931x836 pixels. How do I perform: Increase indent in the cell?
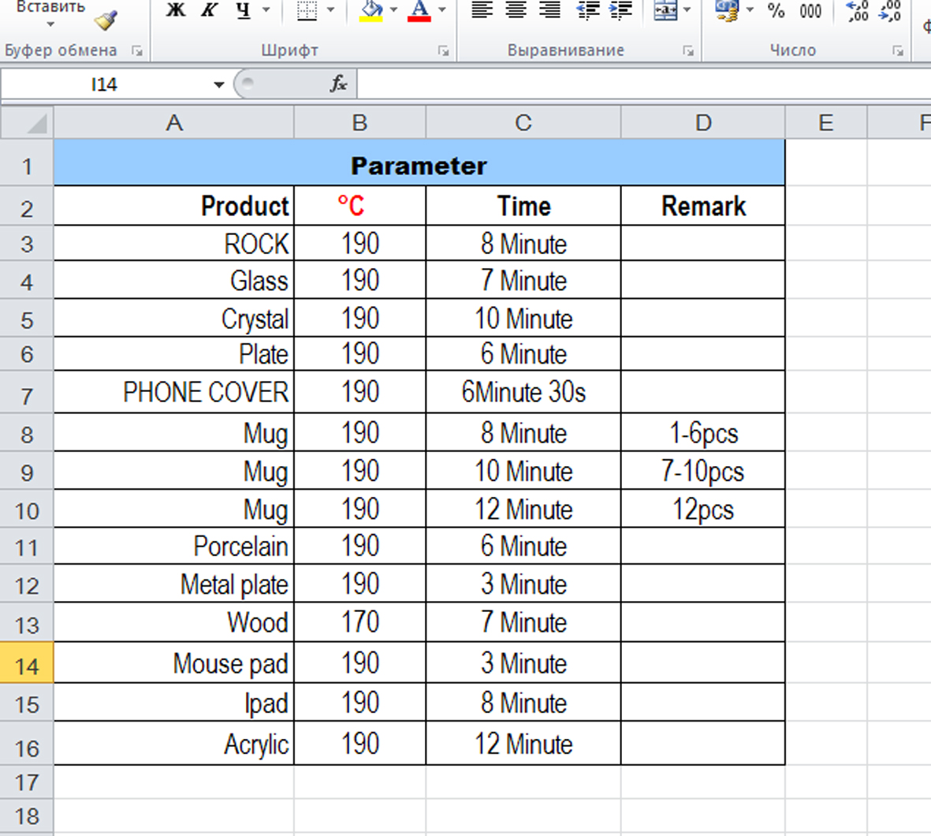coord(621,9)
